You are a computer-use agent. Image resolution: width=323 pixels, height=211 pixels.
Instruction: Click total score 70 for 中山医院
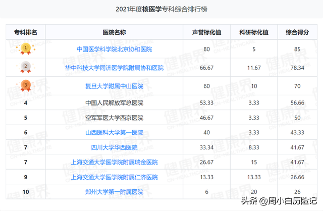tap(297, 86)
